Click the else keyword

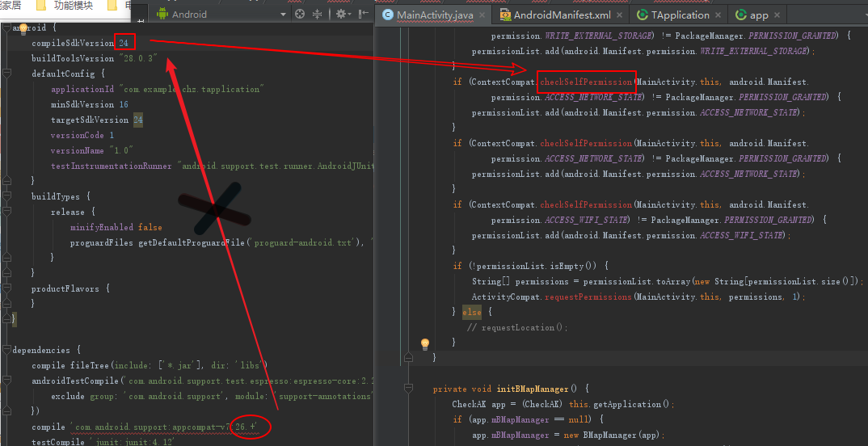472,313
